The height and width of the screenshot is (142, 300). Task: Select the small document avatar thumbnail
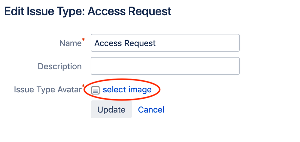[x=95, y=90]
